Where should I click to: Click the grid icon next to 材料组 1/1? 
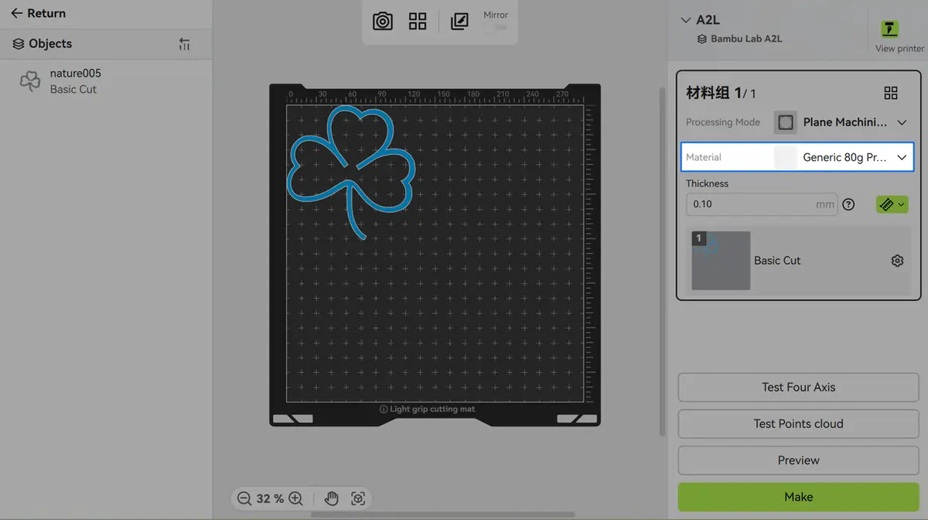(x=891, y=93)
